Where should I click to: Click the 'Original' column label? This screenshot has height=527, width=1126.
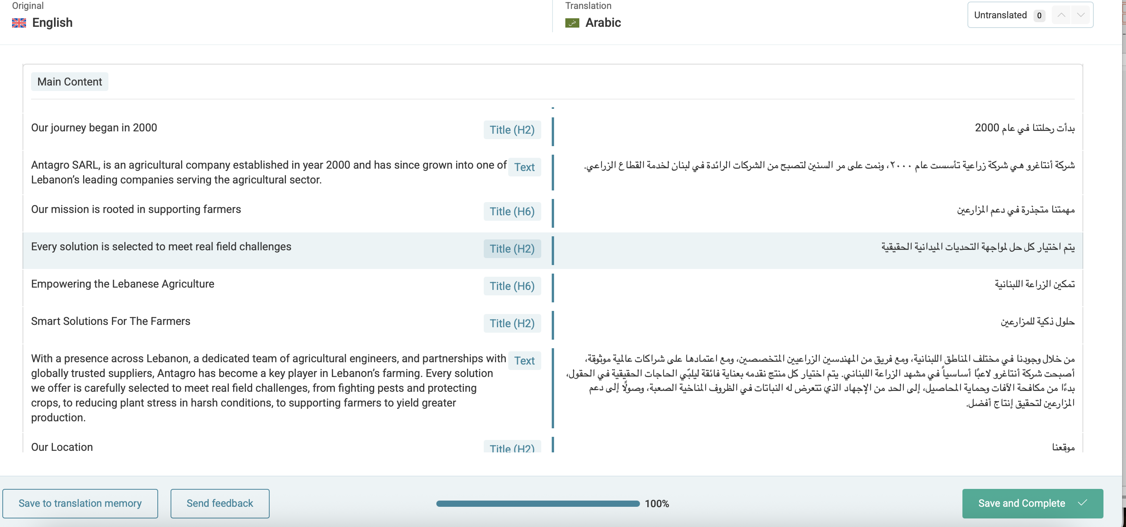[x=28, y=6]
